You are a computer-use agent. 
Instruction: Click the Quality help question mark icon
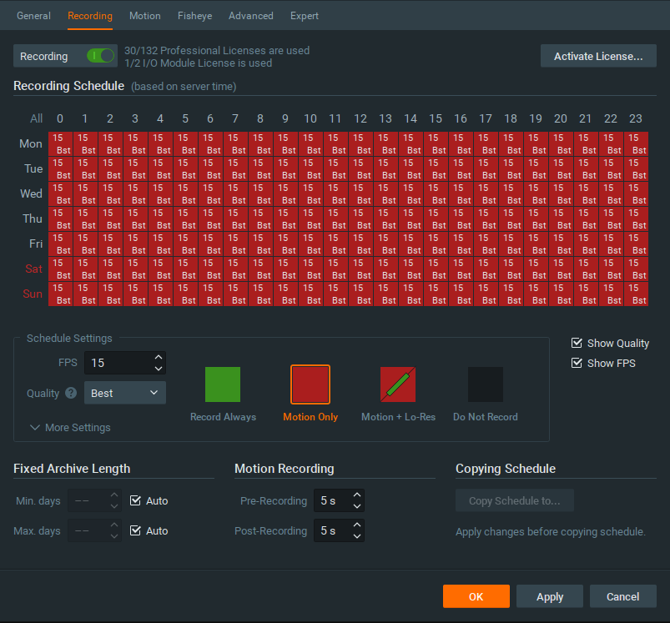[x=71, y=394]
